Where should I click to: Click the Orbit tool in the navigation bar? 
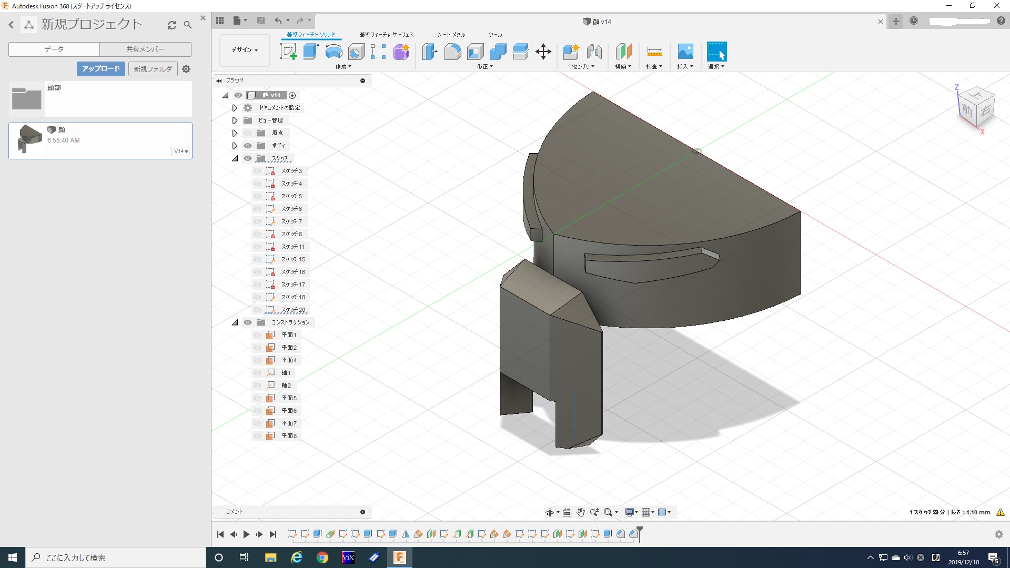[549, 512]
